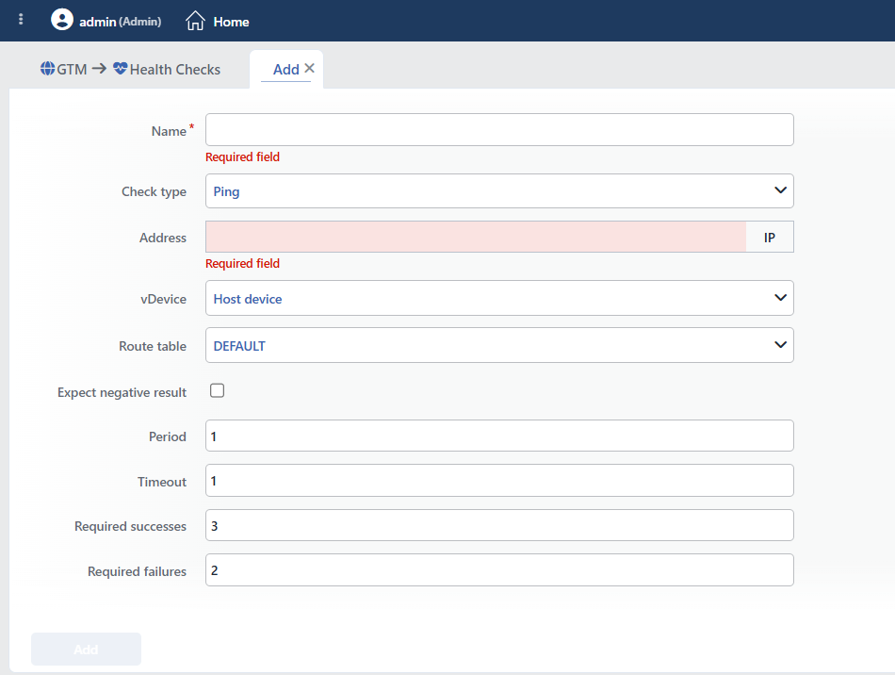Open the three-dot menu in the header
The image size is (895, 675).
coord(21,20)
